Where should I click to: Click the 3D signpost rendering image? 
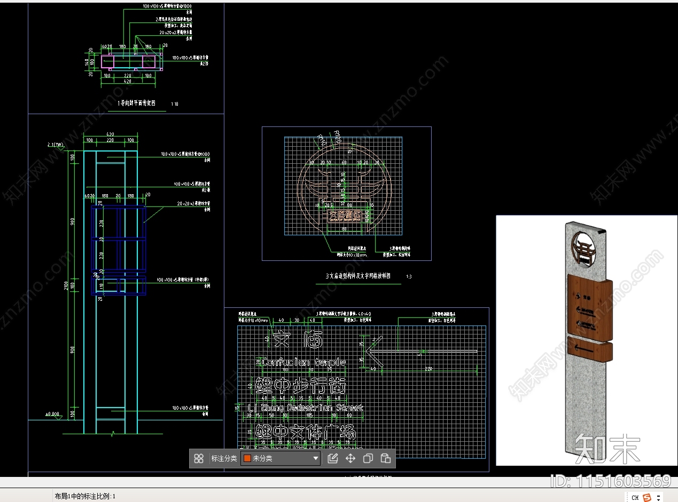(586, 340)
